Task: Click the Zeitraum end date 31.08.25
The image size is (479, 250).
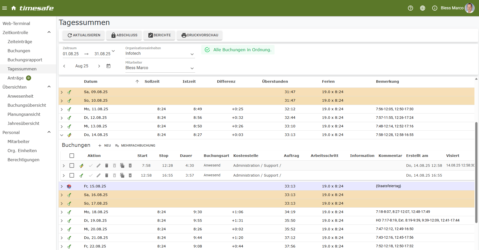Action: pos(102,54)
